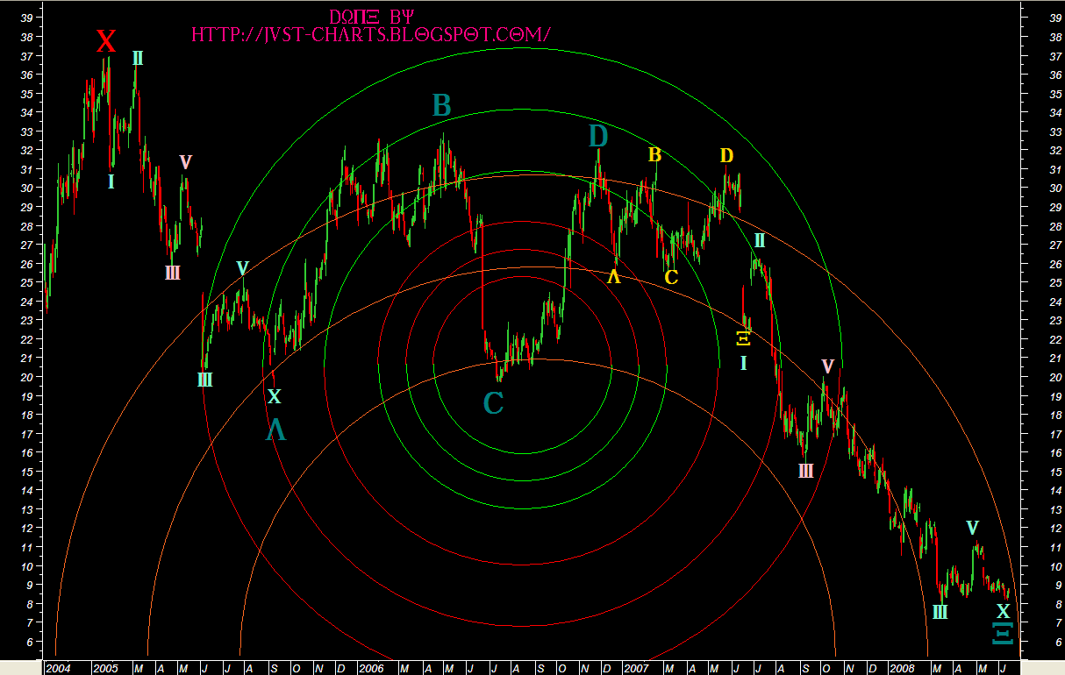Click price 39 on the left axis
Screen dimensions: 1065x675
click(x=27, y=18)
